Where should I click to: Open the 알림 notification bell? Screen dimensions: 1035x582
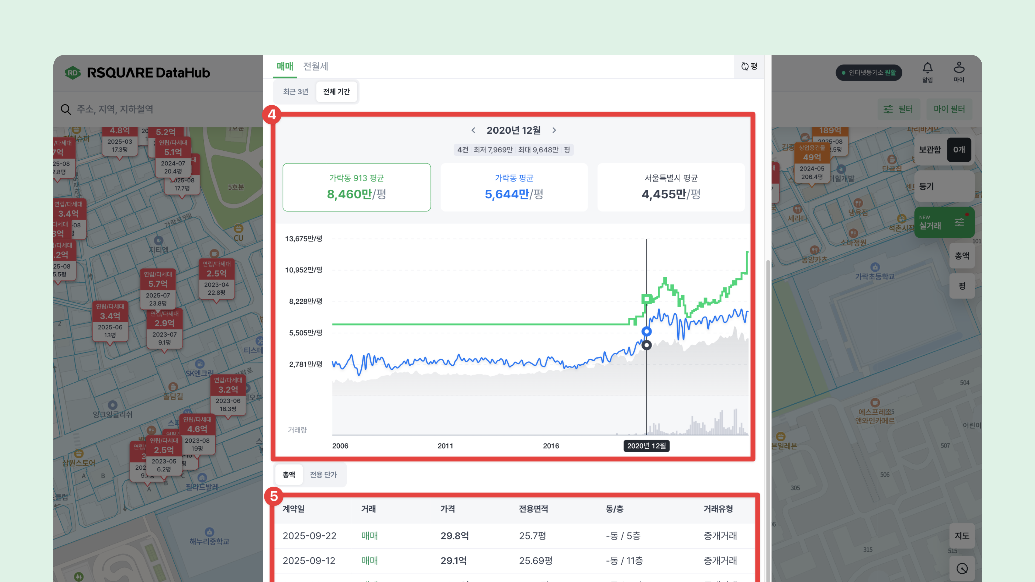coord(927,68)
